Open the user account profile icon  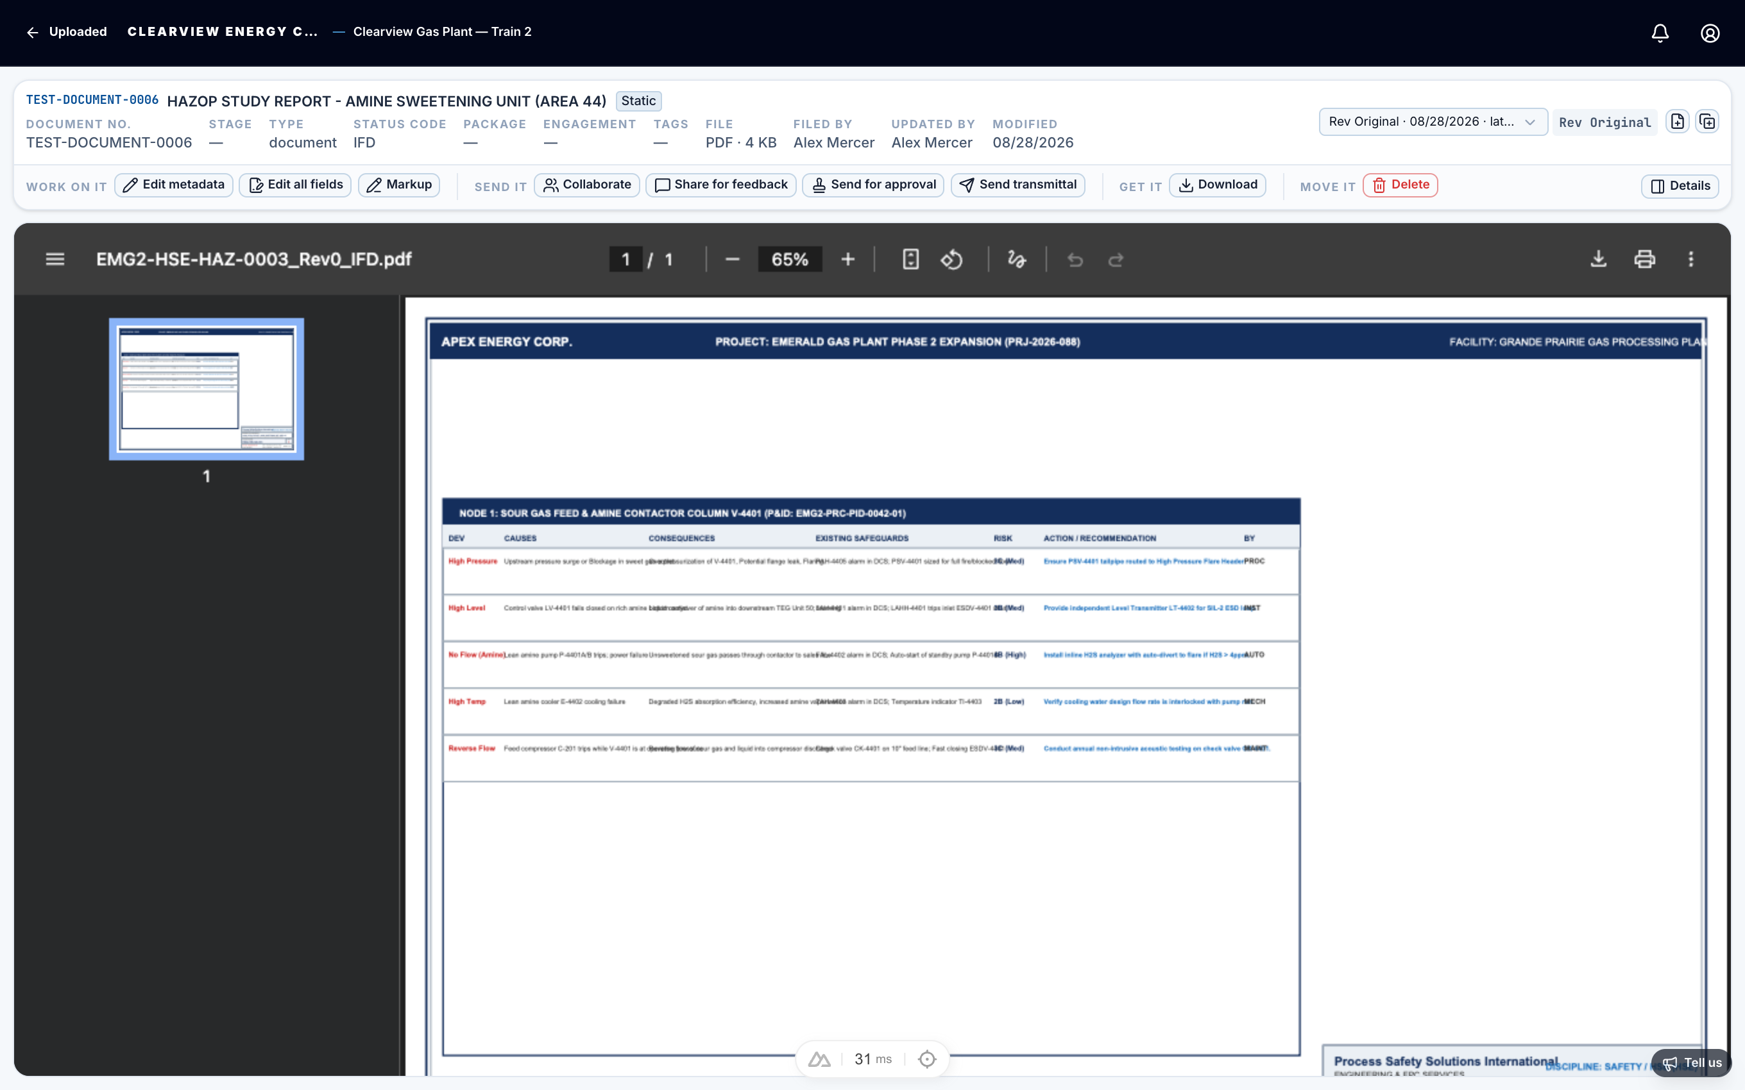(x=1710, y=33)
